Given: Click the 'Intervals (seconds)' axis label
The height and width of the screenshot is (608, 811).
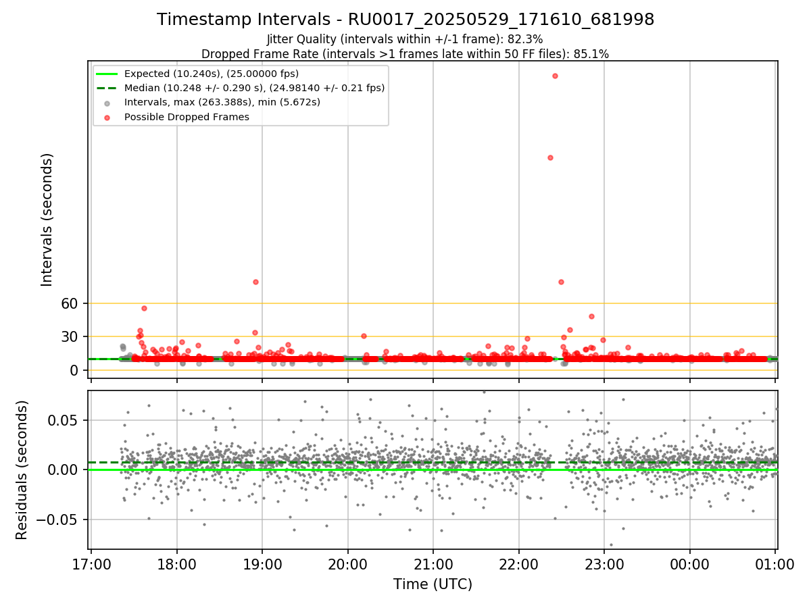Looking at the screenshot, I should 47,220.
